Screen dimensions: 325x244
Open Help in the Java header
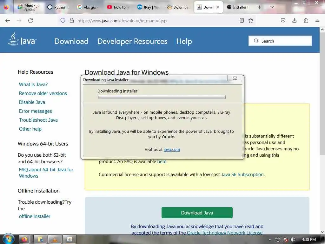point(184,41)
